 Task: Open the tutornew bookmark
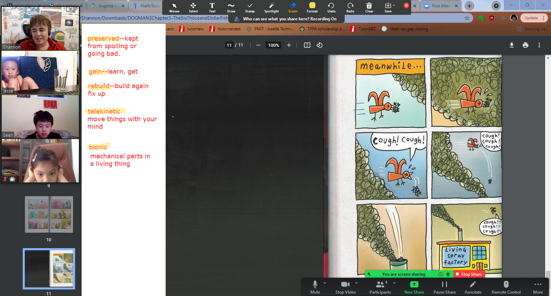192,29
